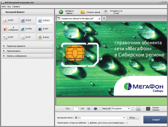Select the To DOC output format
The width and height of the screenshot is (168, 127).
coord(28,20)
